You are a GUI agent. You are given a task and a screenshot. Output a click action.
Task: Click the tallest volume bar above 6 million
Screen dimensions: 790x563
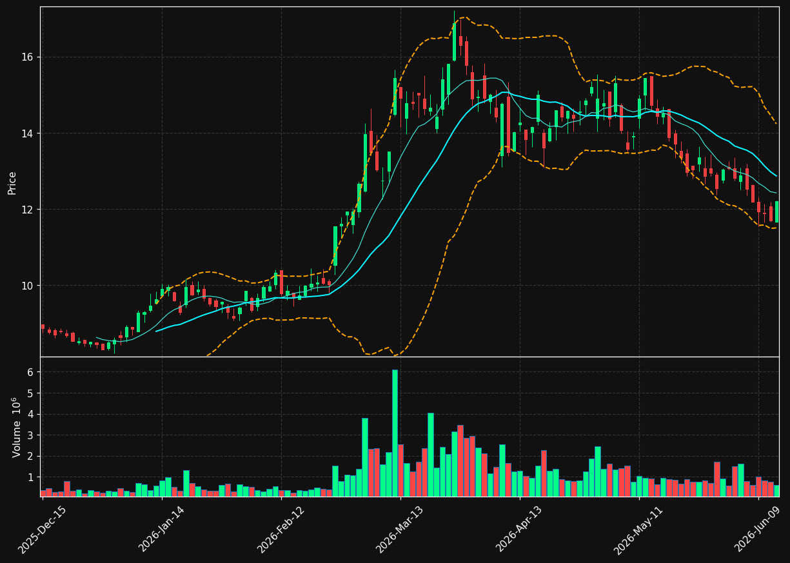[x=395, y=433]
